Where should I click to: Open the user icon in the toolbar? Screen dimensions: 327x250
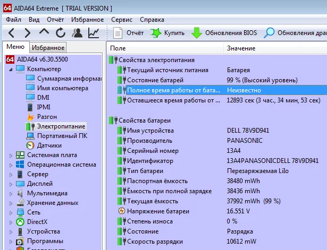tap(77, 33)
